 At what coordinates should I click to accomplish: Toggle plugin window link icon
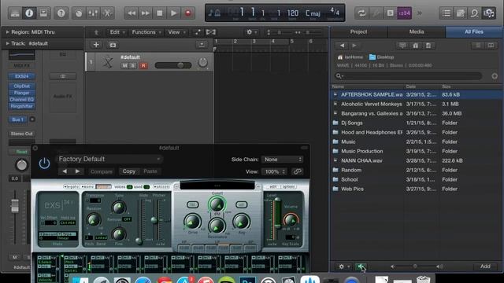coord(298,171)
